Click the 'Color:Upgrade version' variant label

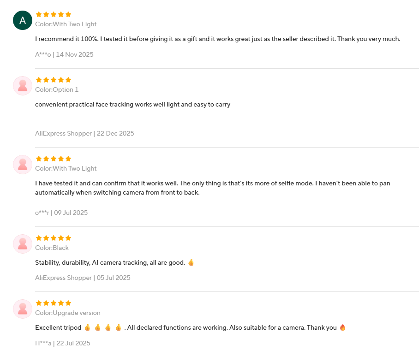click(x=68, y=313)
